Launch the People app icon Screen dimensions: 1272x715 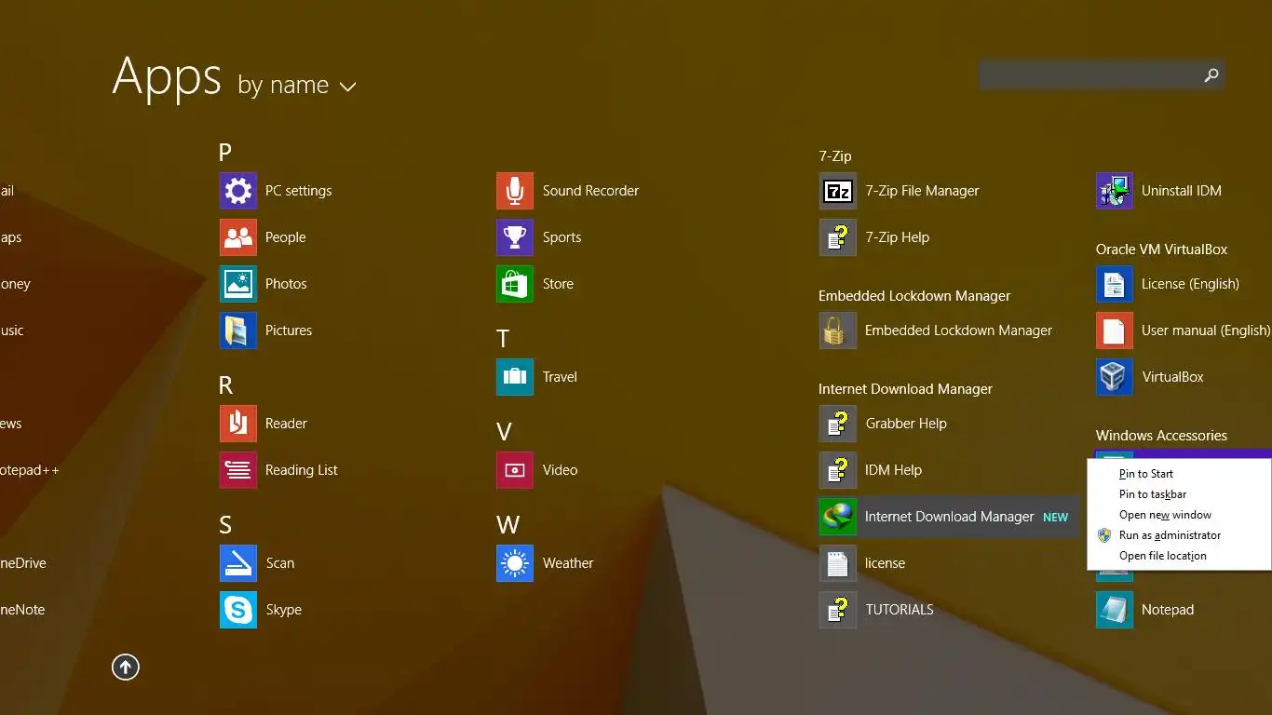(x=238, y=237)
